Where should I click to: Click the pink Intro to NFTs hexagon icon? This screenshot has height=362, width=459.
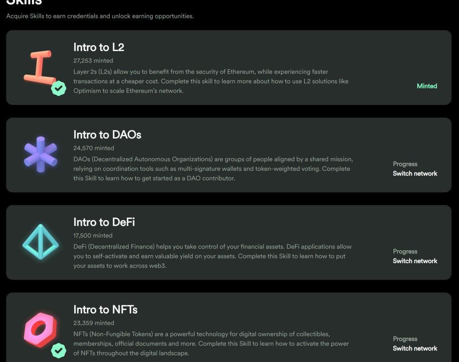tap(40, 329)
